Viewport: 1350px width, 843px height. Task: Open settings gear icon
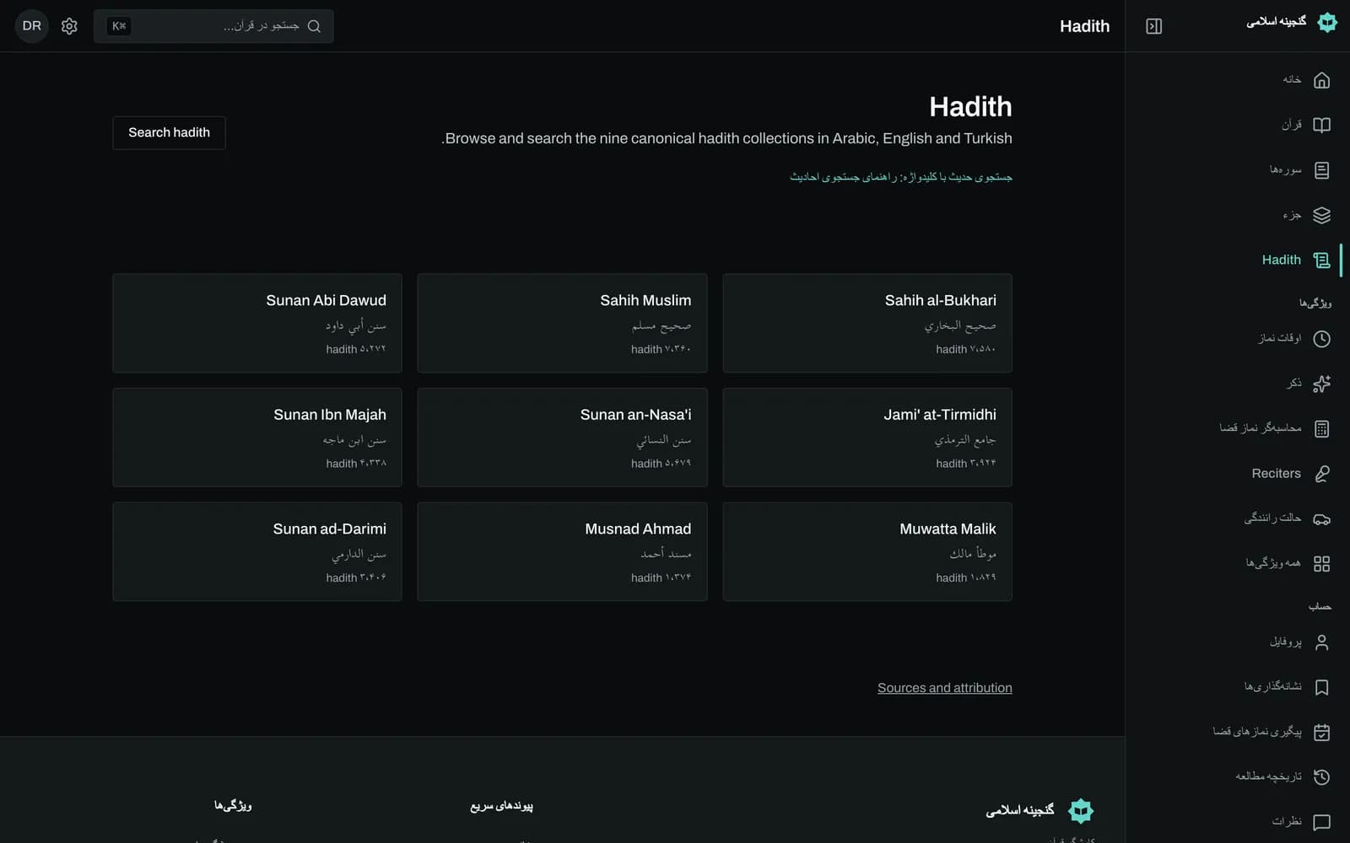coord(69,26)
